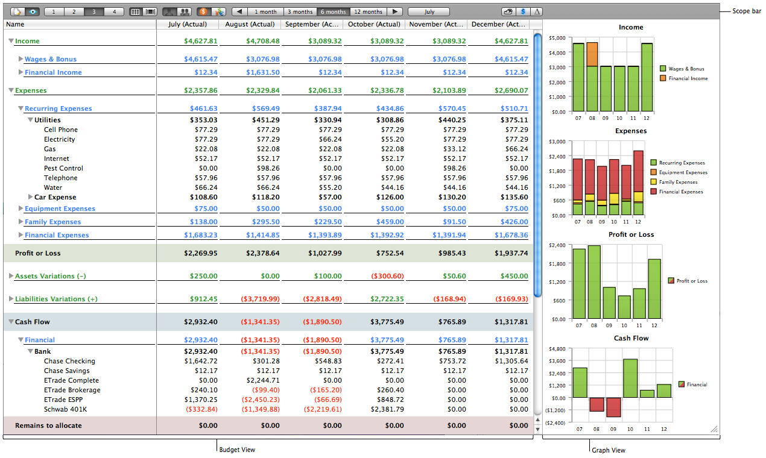The width and height of the screenshot is (766, 458).
Task: Show outline level 4
Action: tap(114, 11)
